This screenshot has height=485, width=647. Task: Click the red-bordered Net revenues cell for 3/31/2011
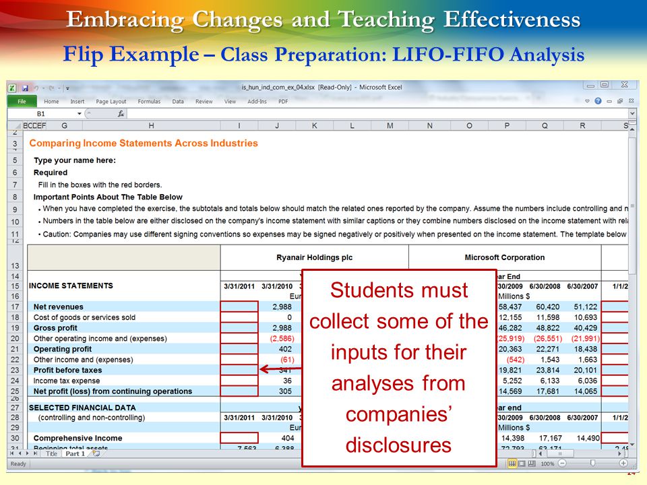pos(239,306)
